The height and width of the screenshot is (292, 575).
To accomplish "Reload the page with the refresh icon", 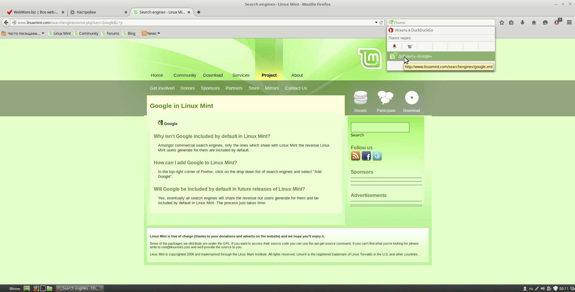I will coord(381,22).
